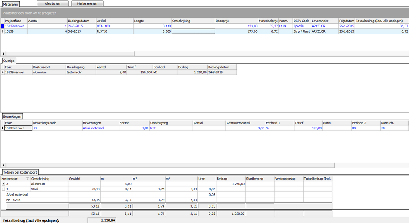Click the Prijsdatum column header
Viewport: 409px width, 223px height.
click(x=347, y=21)
